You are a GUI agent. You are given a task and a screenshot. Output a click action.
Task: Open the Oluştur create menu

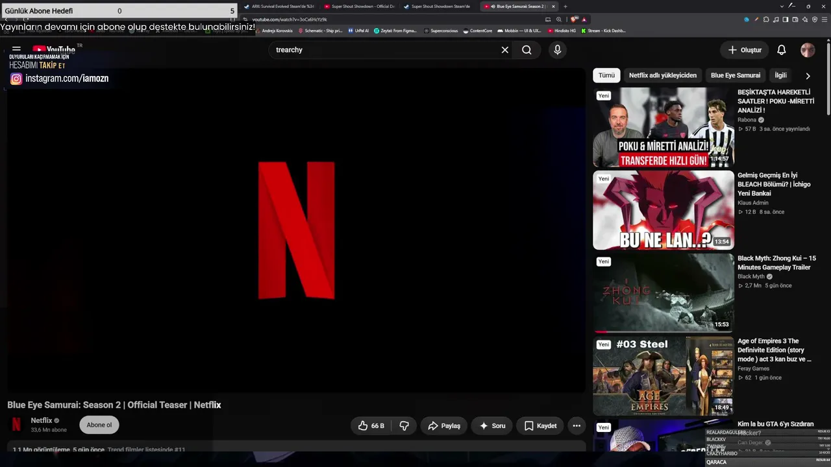(744, 50)
